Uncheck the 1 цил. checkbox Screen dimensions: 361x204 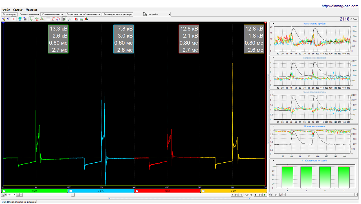[4, 191]
